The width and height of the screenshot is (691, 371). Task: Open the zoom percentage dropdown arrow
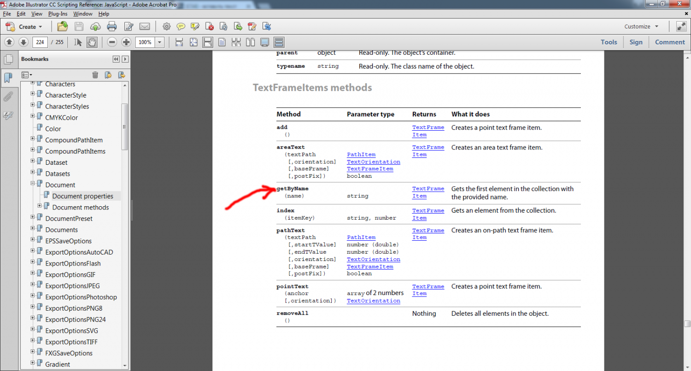pos(160,42)
